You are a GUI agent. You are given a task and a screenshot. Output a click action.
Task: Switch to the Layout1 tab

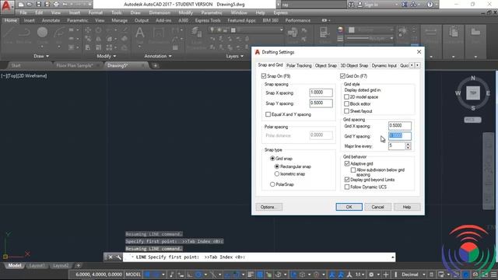click(37, 265)
